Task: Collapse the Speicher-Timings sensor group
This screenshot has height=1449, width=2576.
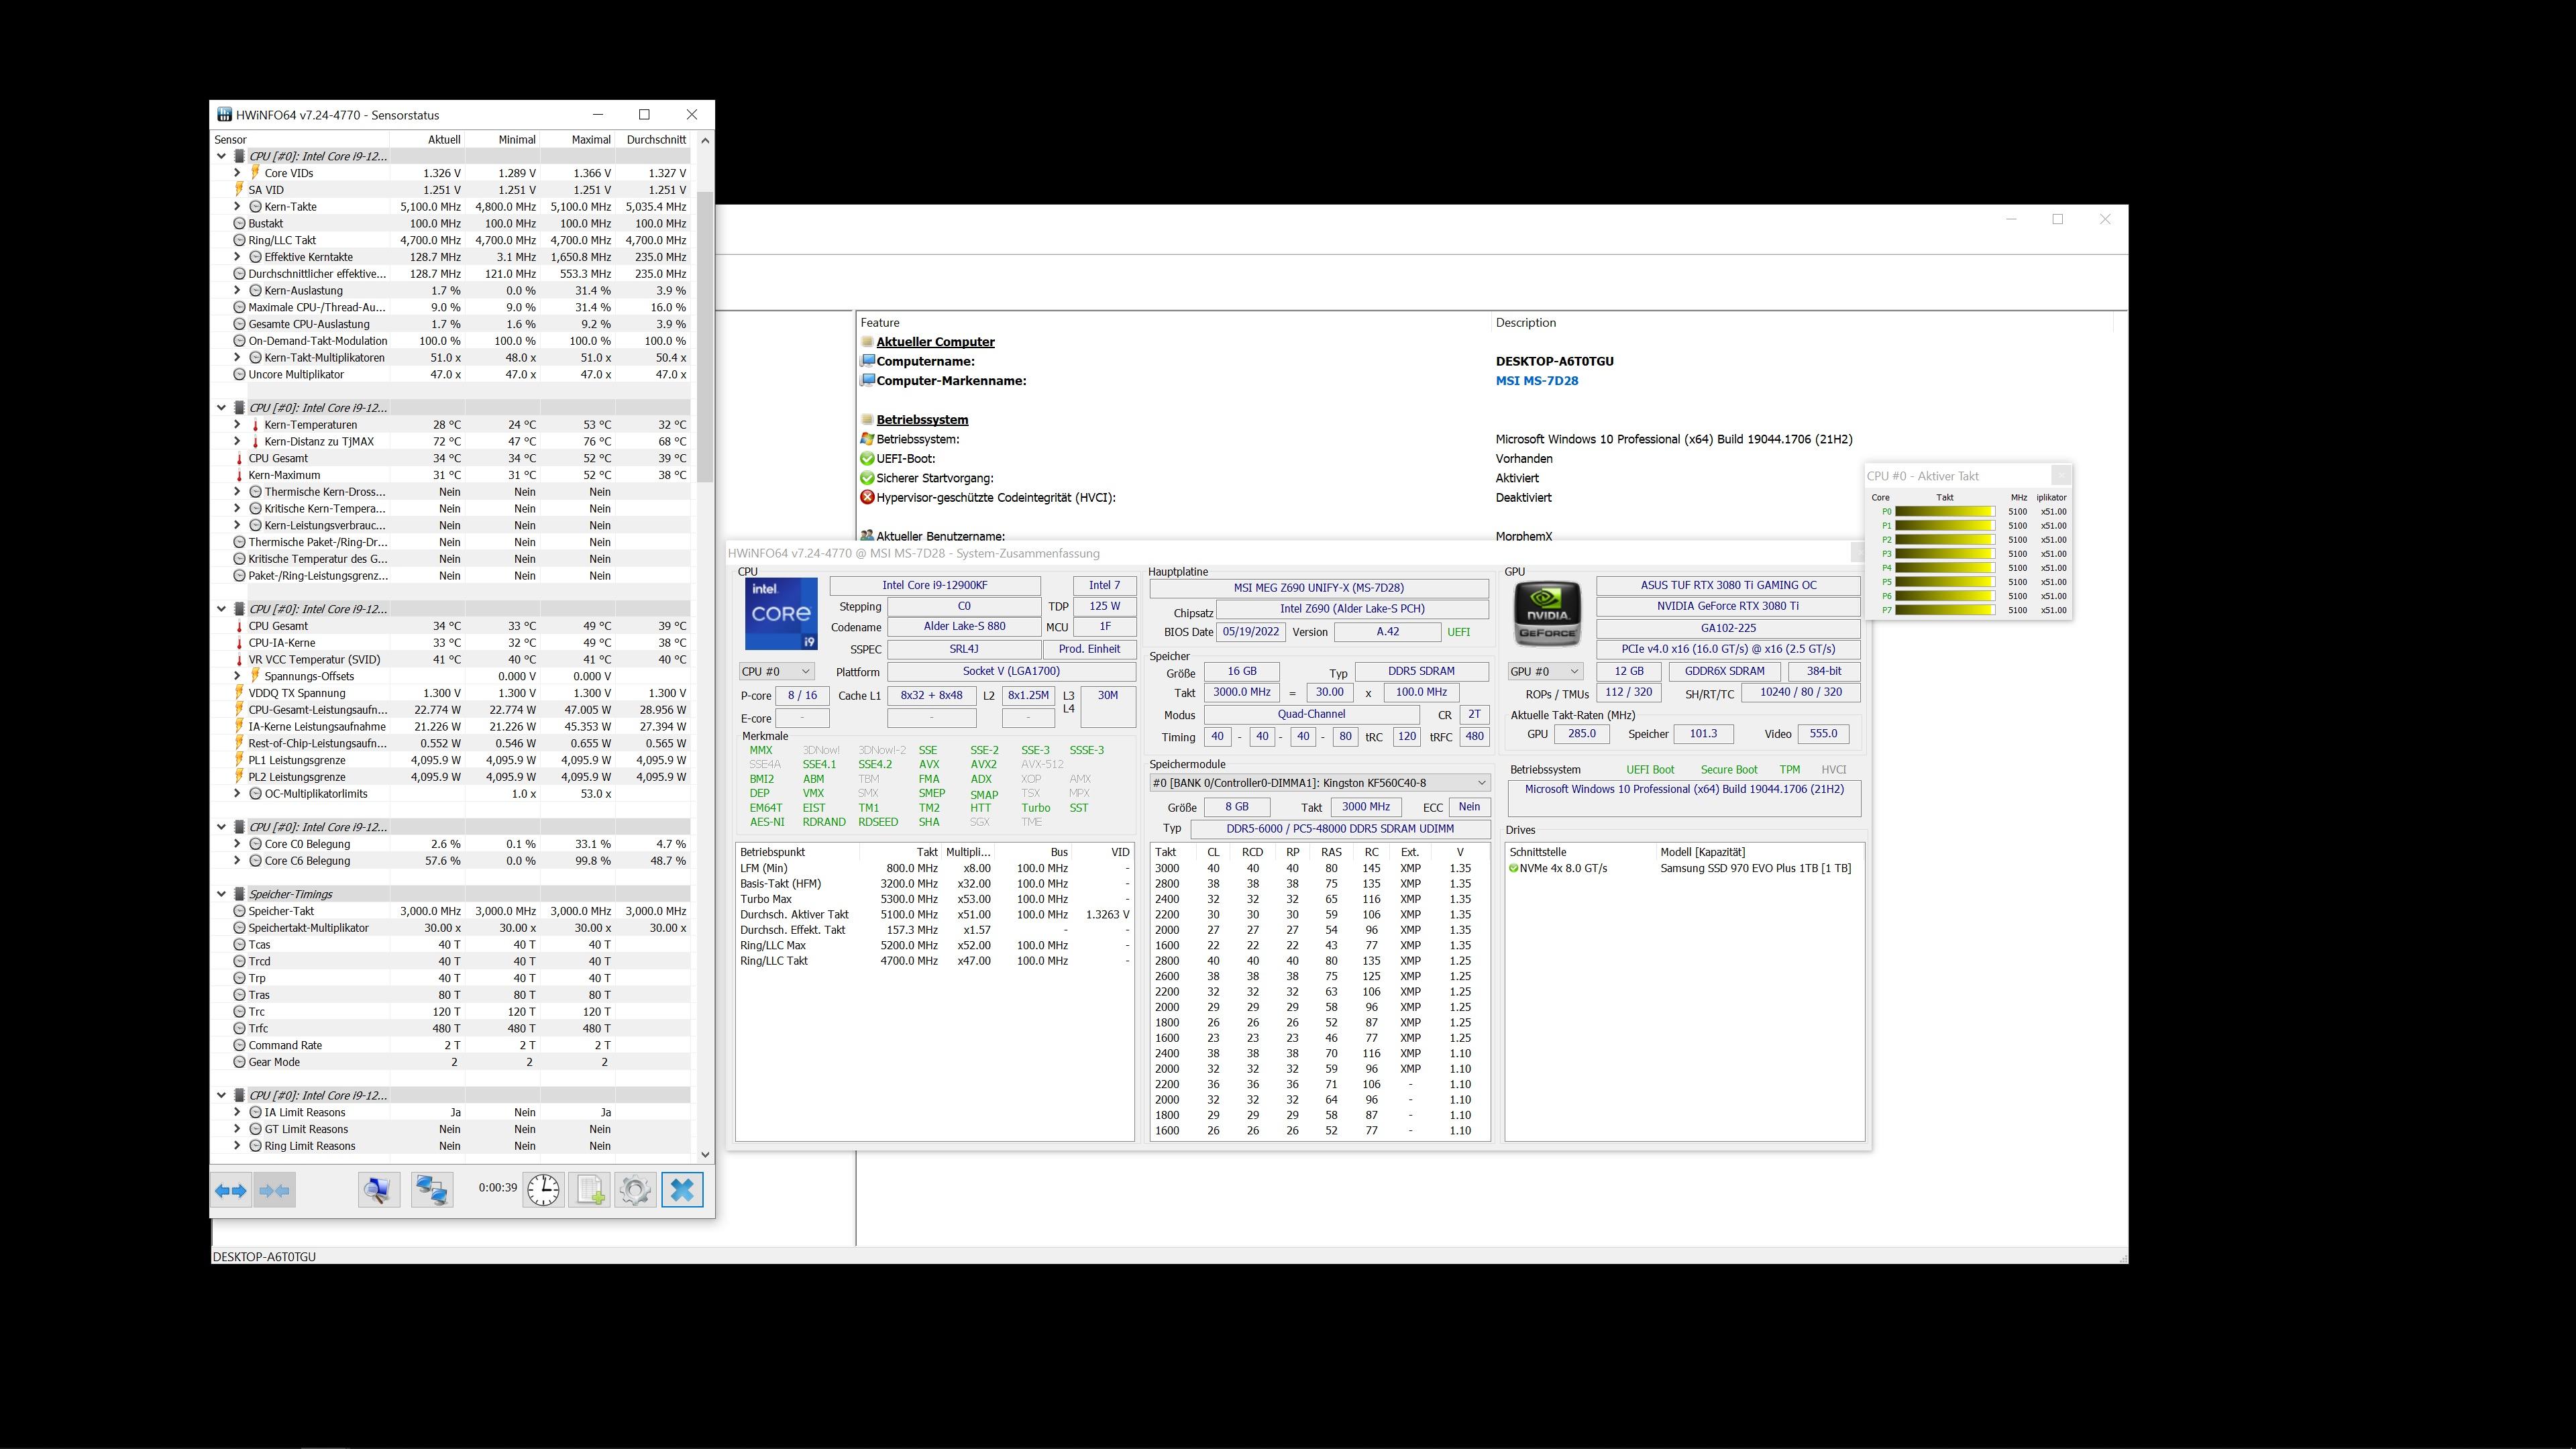Action: [x=221, y=894]
